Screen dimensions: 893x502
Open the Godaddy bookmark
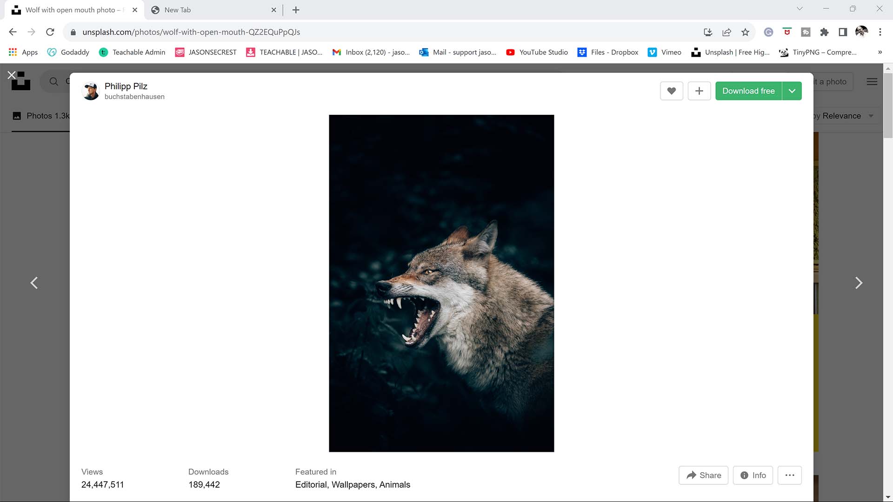click(68, 53)
